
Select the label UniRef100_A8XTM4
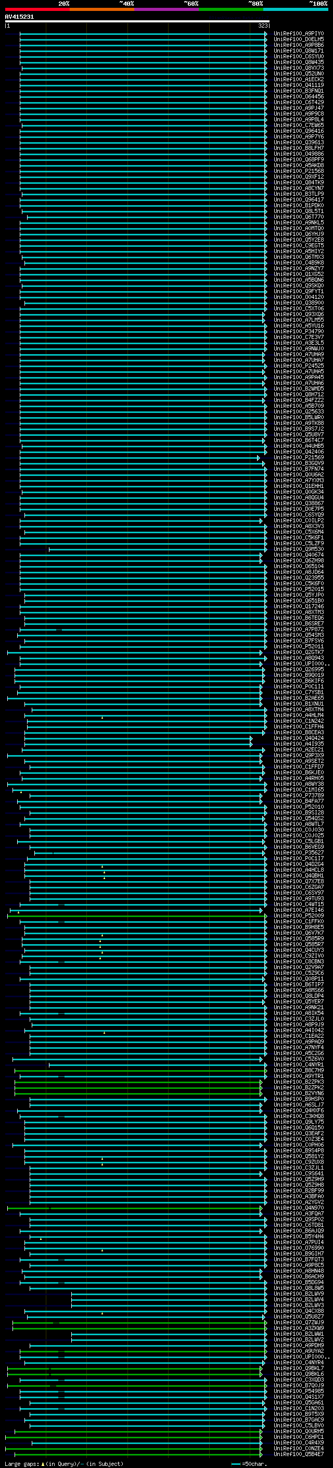coord(299,709)
